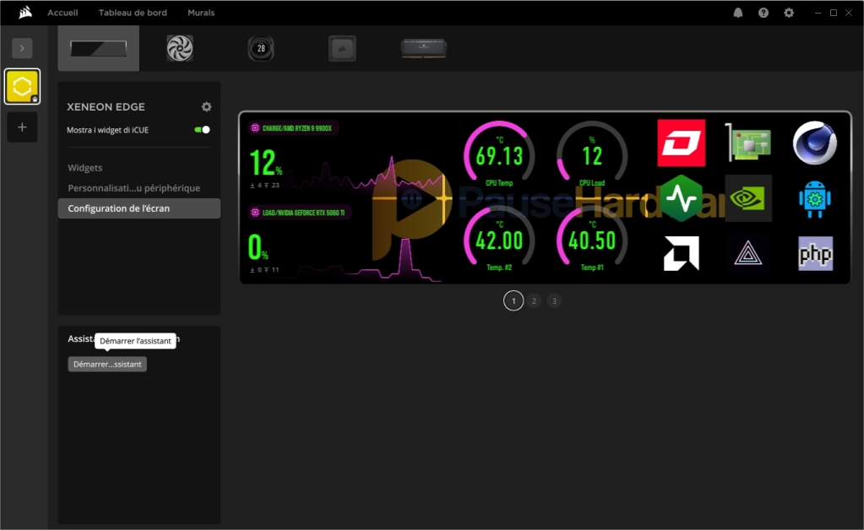Open the notifications bell icon
The image size is (864, 530).
click(x=738, y=13)
